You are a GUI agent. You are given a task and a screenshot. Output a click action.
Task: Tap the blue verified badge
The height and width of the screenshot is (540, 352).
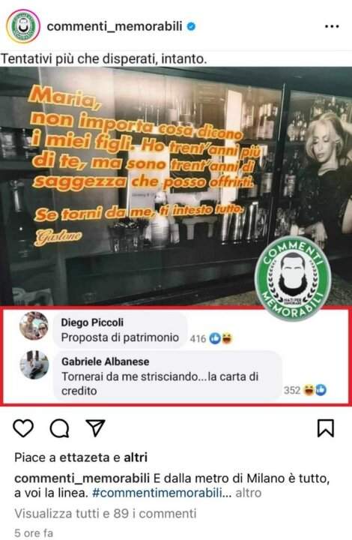tap(191, 26)
